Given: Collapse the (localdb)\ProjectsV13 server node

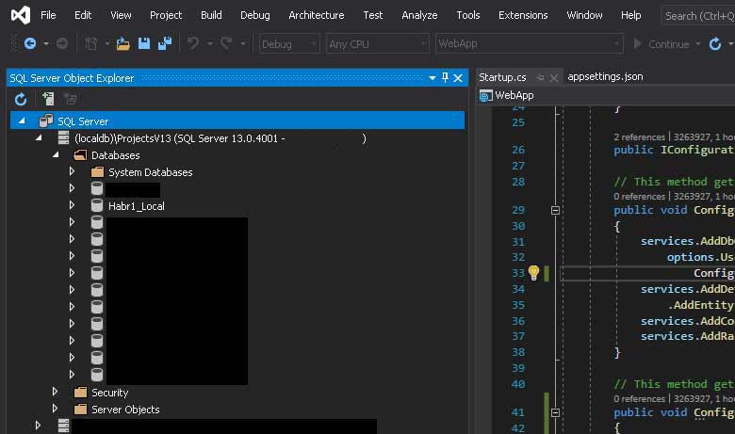Looking at the screenshot, I should 39,137.
